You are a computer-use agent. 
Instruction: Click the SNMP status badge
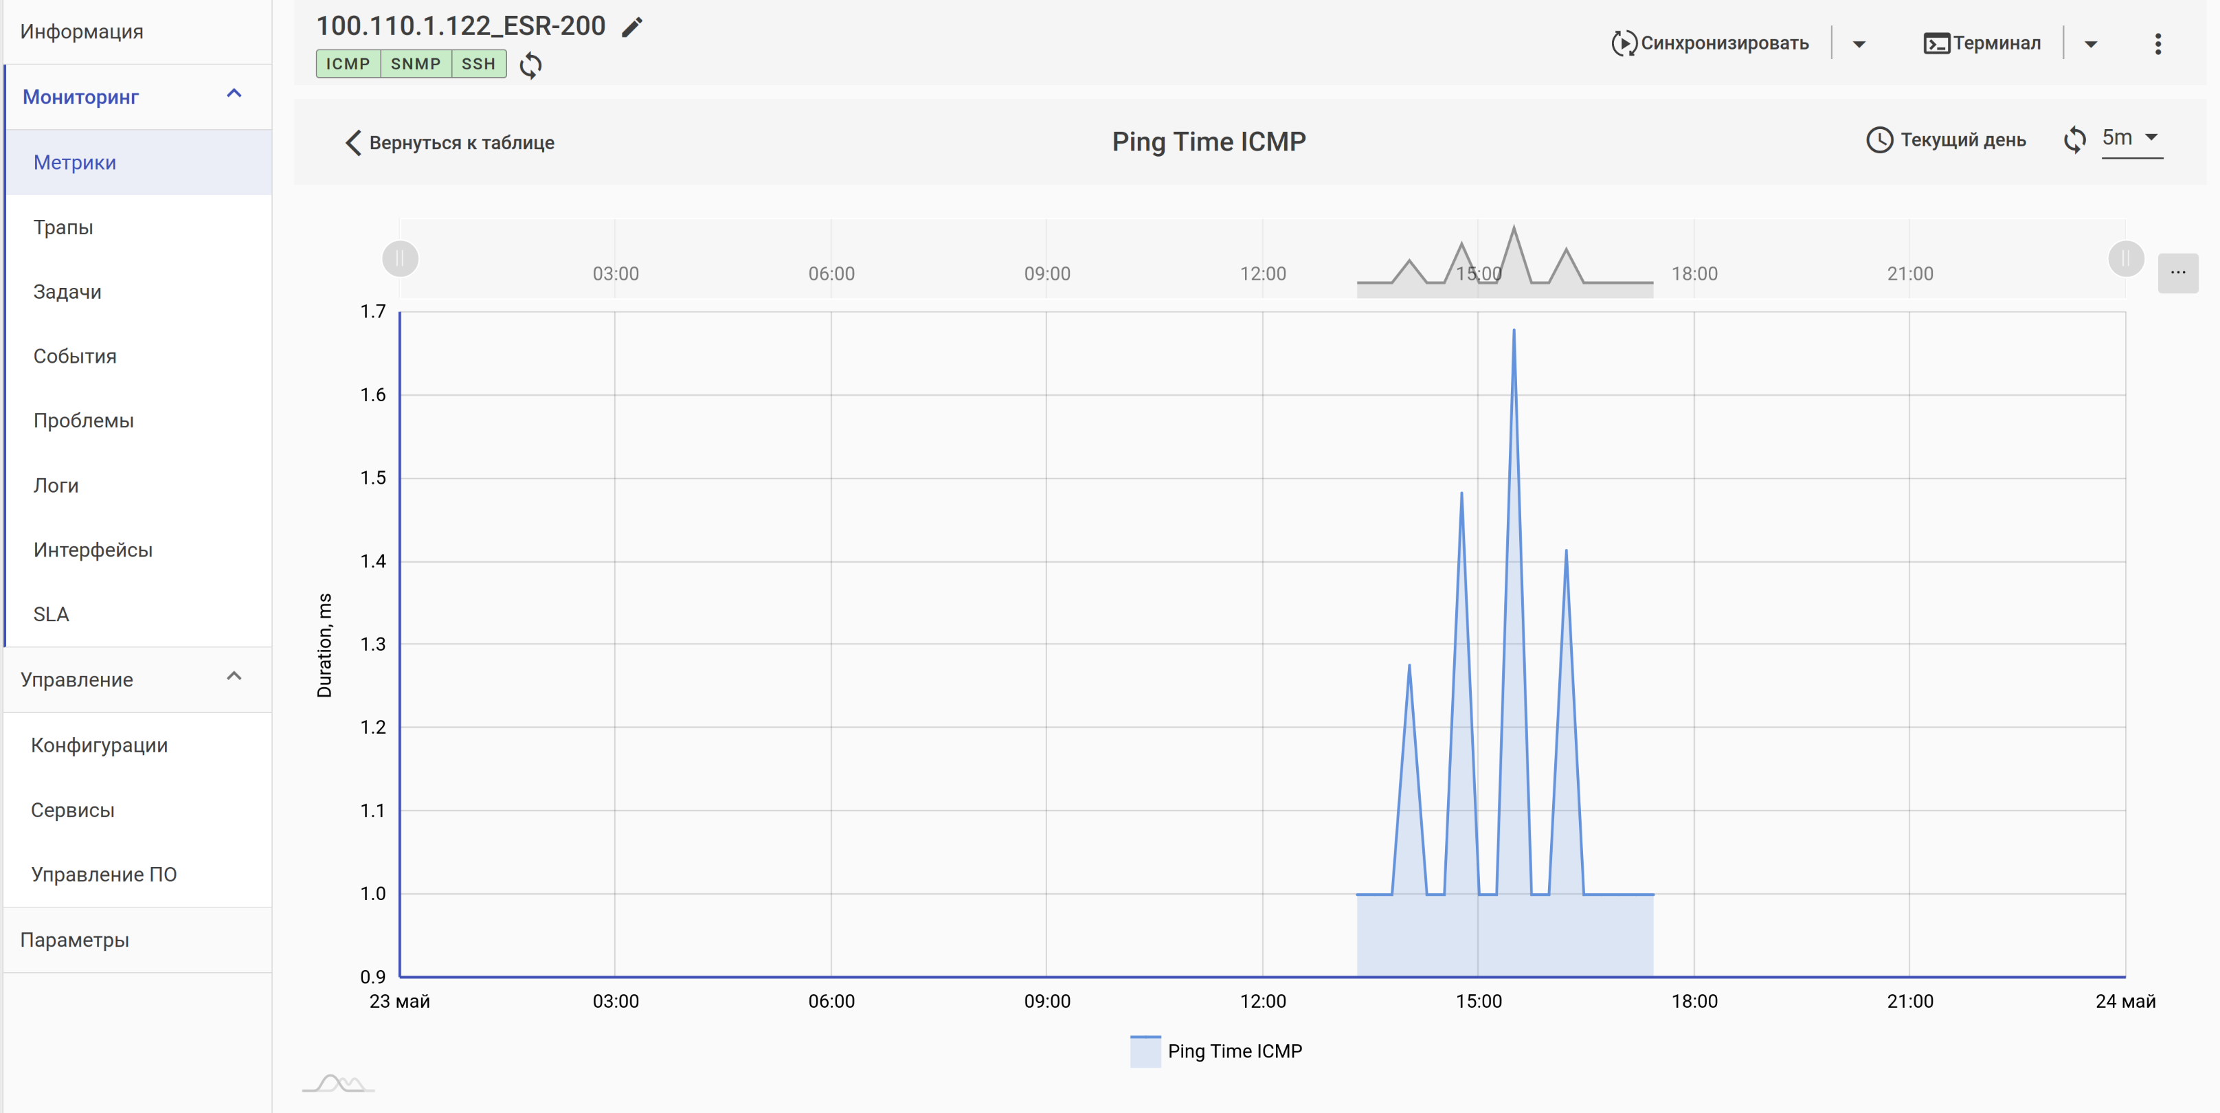(x=416, y=64)
